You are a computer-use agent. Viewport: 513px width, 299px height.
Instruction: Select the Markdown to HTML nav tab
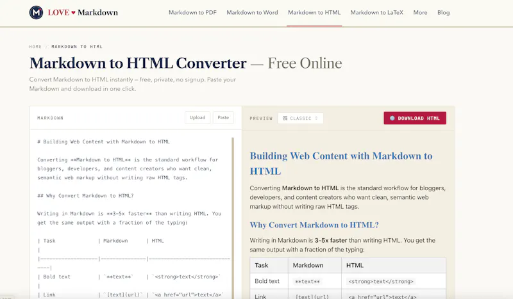[314, 12]
